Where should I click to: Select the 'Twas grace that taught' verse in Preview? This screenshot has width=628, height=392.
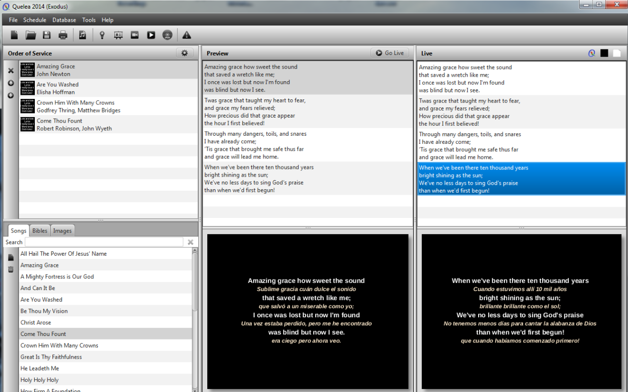308,111
